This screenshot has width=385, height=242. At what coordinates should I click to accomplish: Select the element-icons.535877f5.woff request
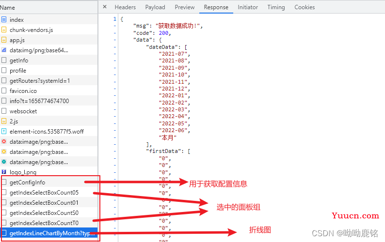pos(48,131)
